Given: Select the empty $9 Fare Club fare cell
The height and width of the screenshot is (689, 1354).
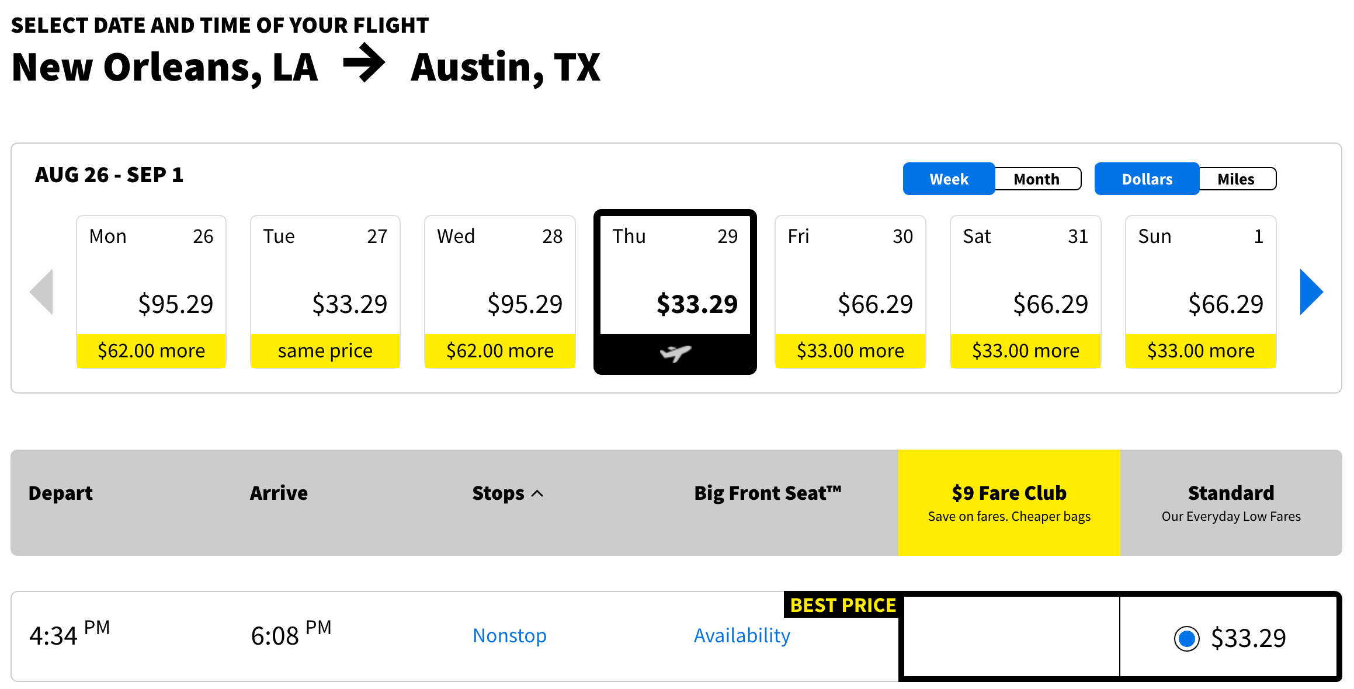Looking at the screenshot, I should click(x=1011, y=637).
